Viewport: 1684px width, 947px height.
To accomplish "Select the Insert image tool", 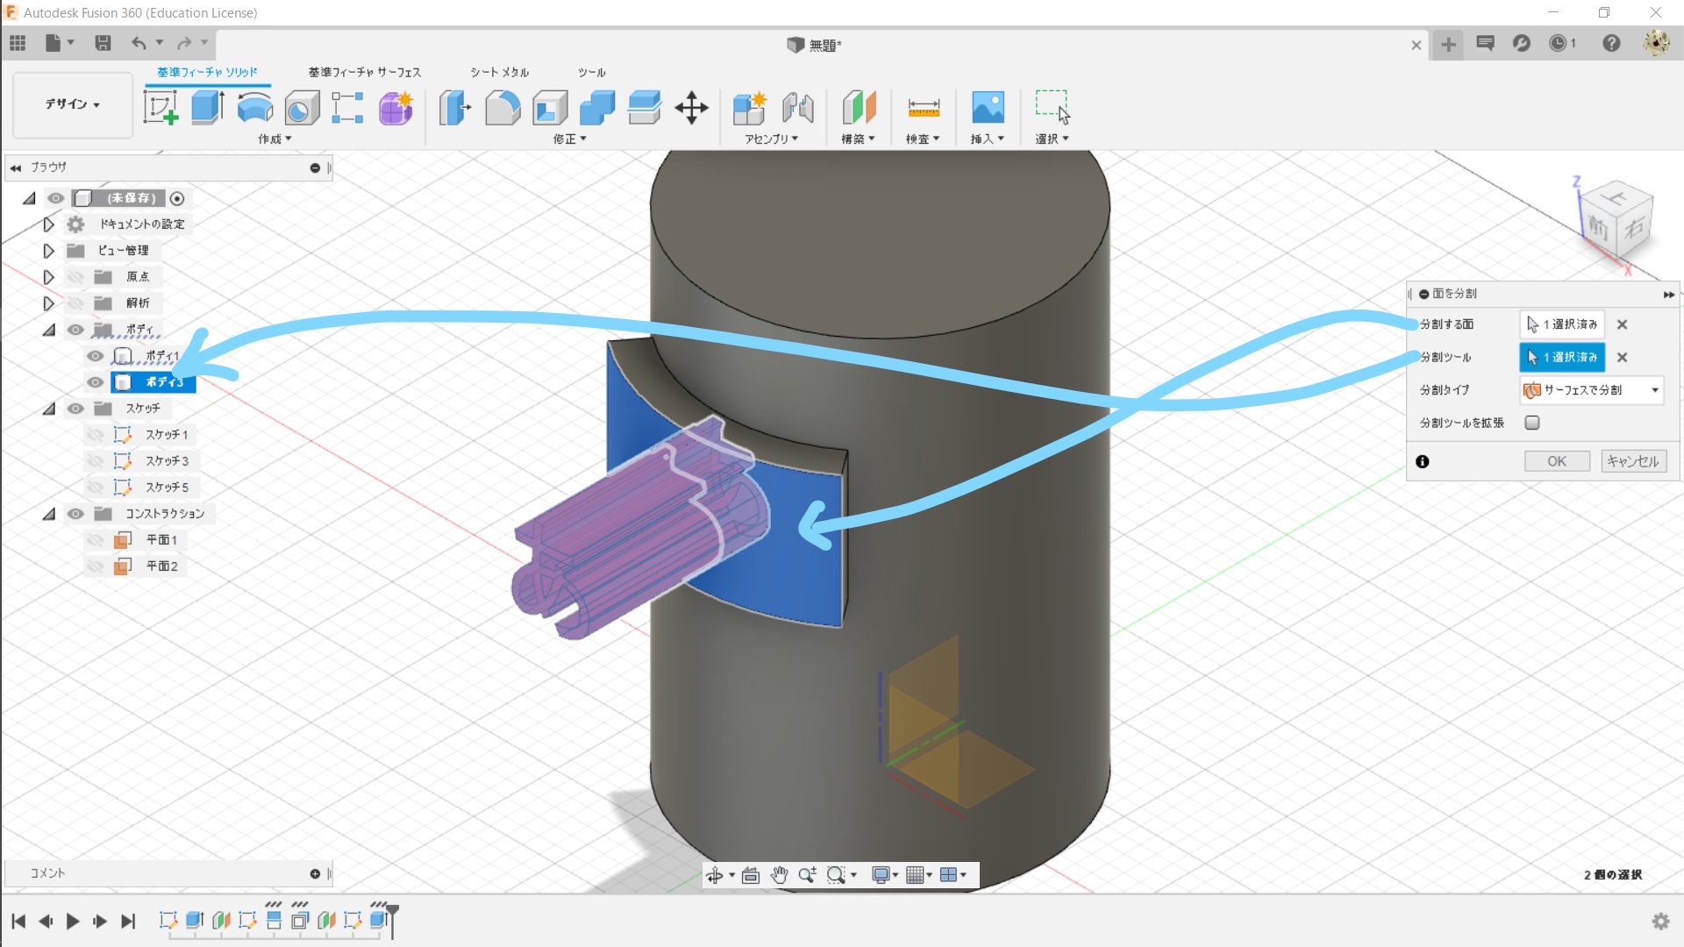I will point(988,108).
